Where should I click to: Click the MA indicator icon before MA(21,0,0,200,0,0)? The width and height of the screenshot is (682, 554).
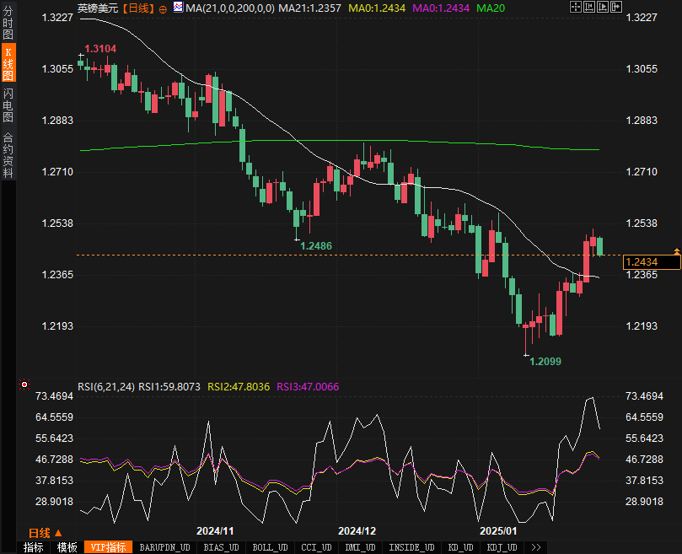point(177,8)
